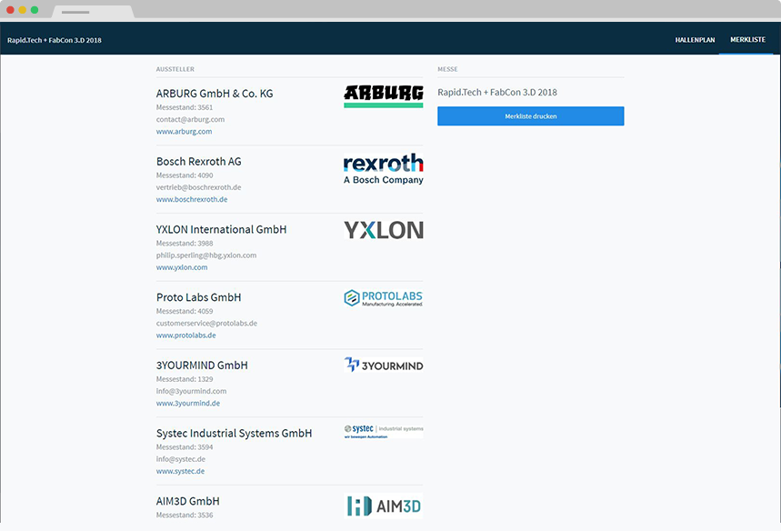Click the Rapid.Tech + FabCon 3.D 2018 header title
Screen dimensions: 781x531
coord(55,40)
